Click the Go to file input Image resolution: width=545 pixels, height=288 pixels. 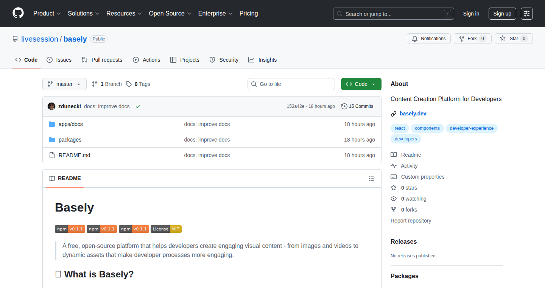point(291,84)
